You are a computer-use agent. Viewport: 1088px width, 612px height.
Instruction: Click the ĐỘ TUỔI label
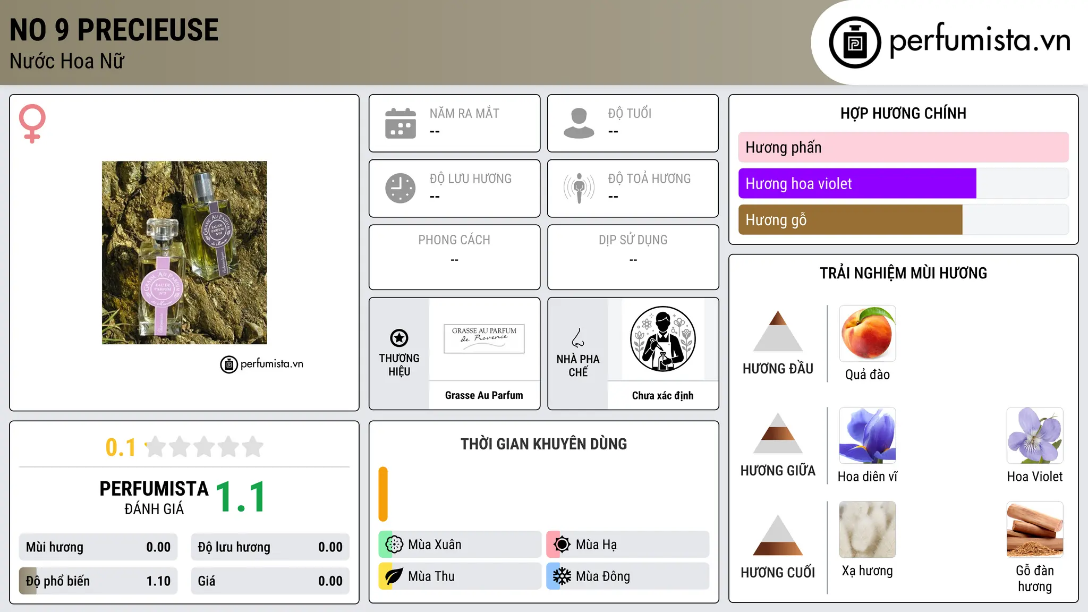pos(630,113)
